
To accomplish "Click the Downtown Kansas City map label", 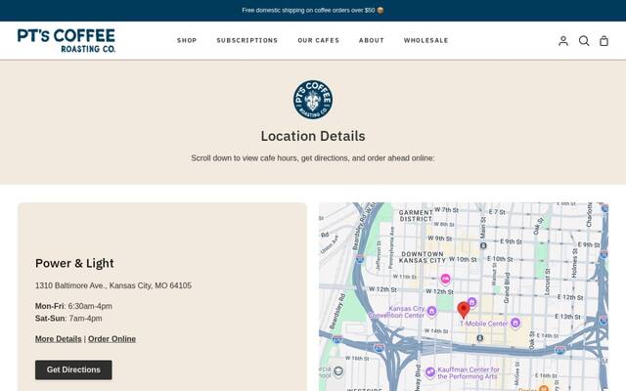I will 422,257.
